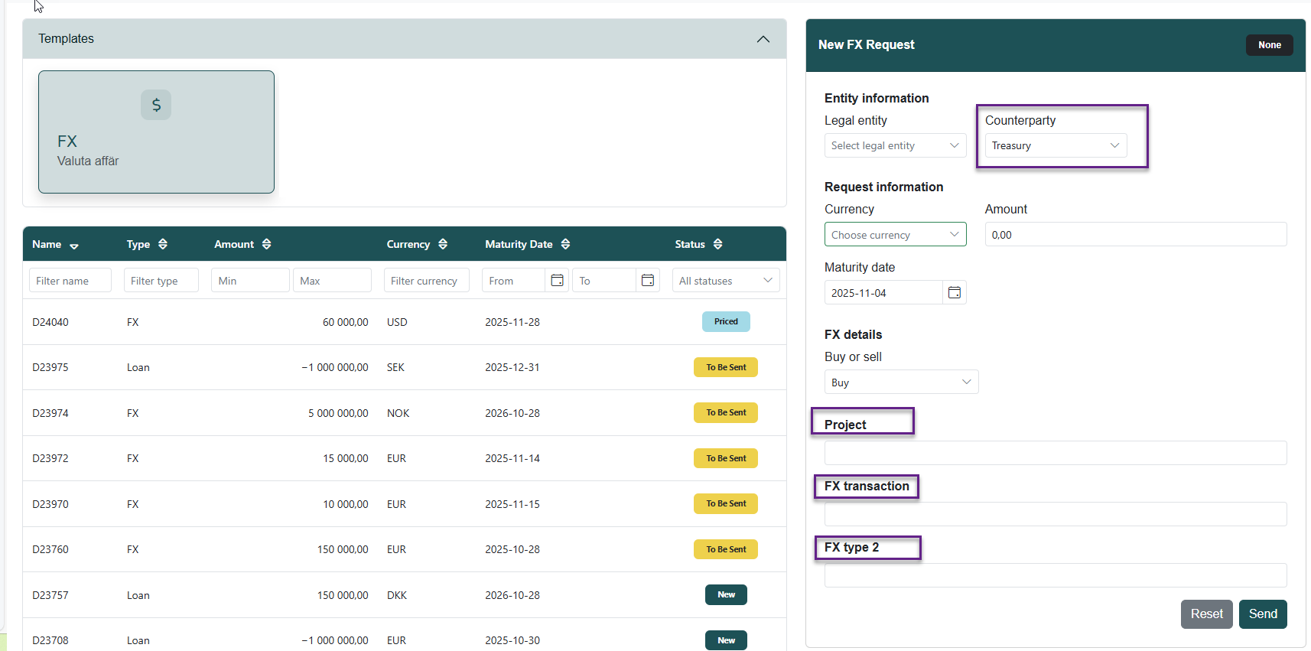Select row name D23974
The image size is (1311, 651).
[x=50, y=413]
